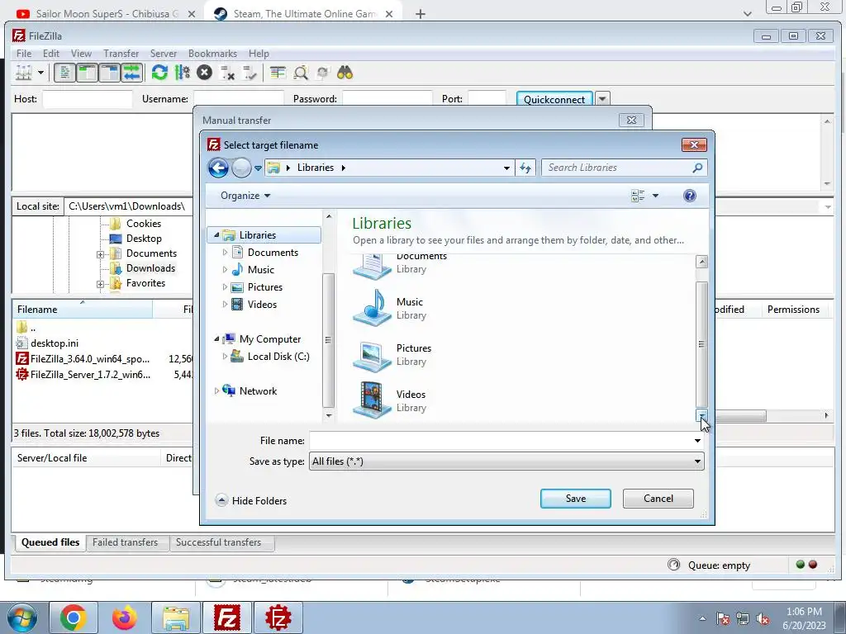
Task: Toggle transfer queue display toolbar icon
Action: tap(131, 73)
